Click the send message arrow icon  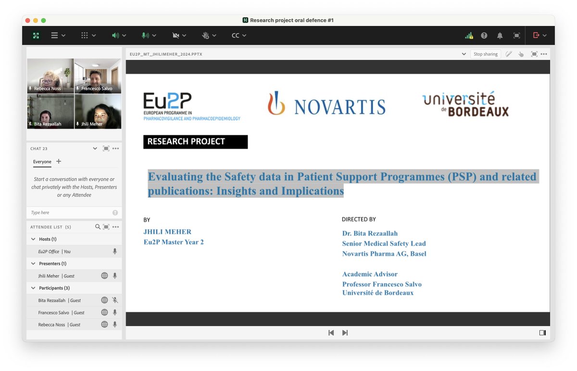pos(115,213)
